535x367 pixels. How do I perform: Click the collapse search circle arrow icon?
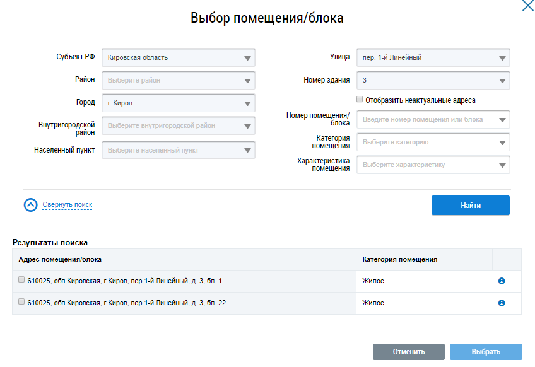tap(31, 205)
